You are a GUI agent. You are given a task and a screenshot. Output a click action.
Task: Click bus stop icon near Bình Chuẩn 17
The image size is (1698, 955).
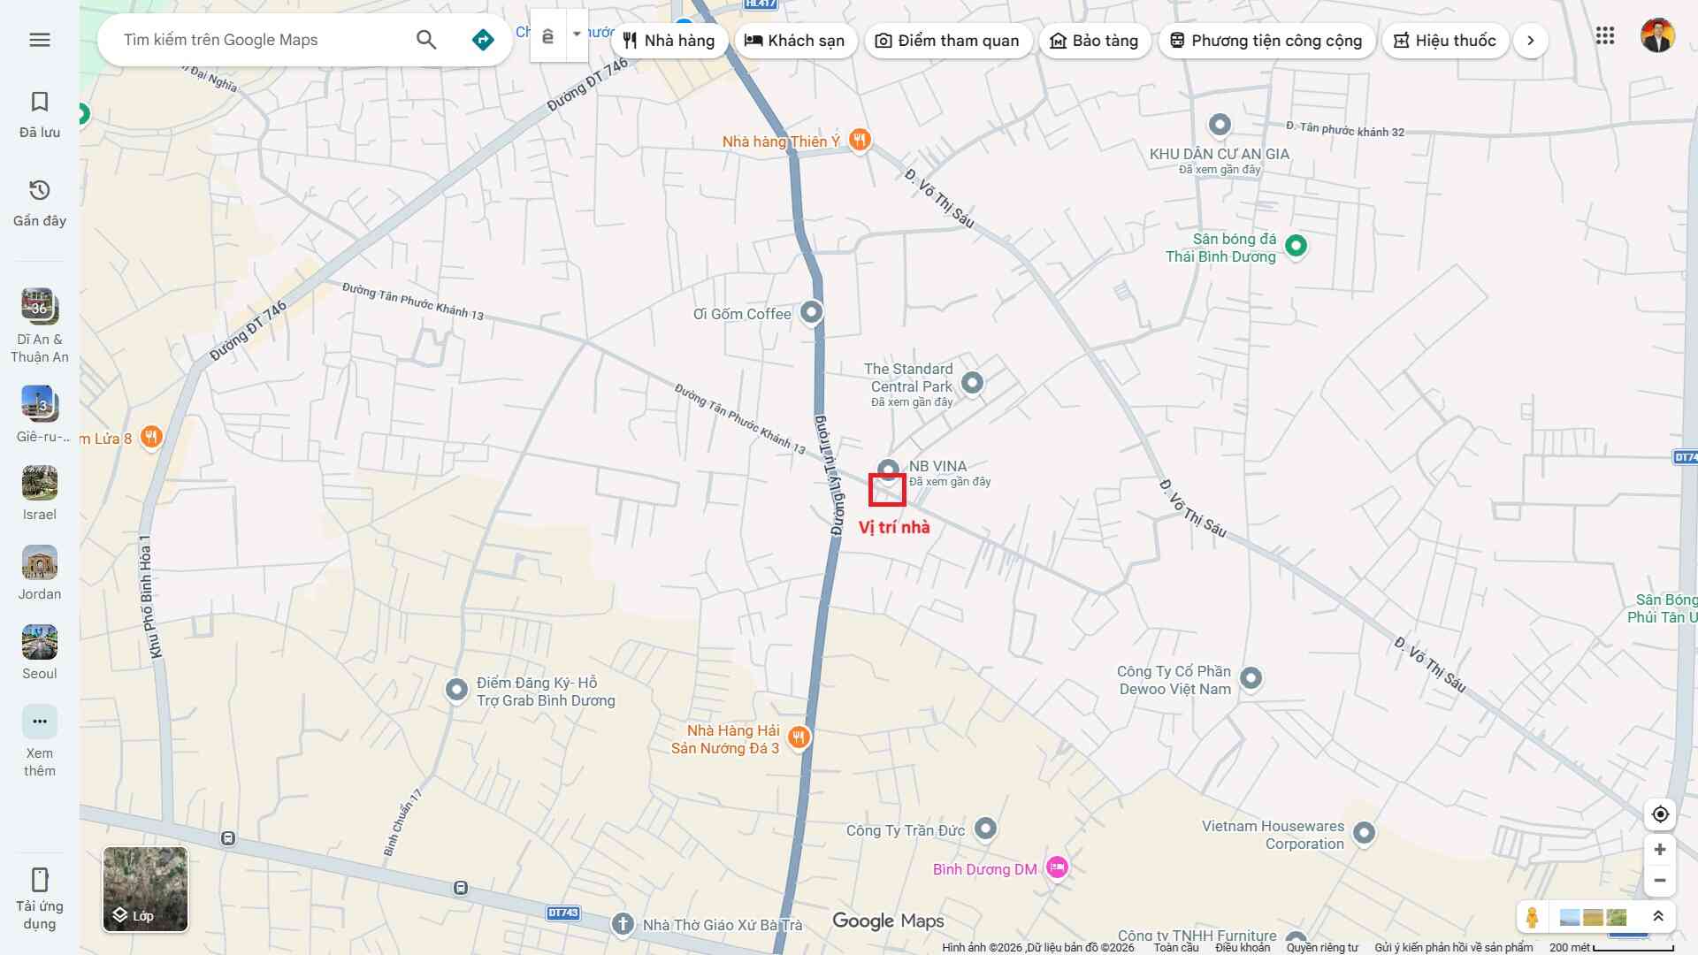pyautogui.click(x=461, y=888)
